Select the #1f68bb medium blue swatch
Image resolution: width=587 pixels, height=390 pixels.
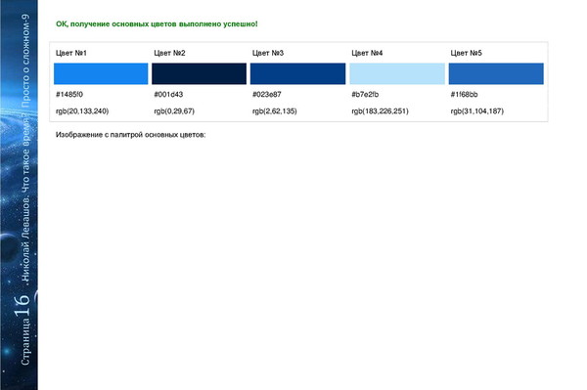pos(496,73)
